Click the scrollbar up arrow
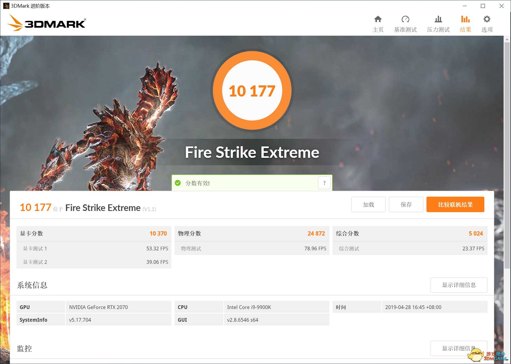 507,39
